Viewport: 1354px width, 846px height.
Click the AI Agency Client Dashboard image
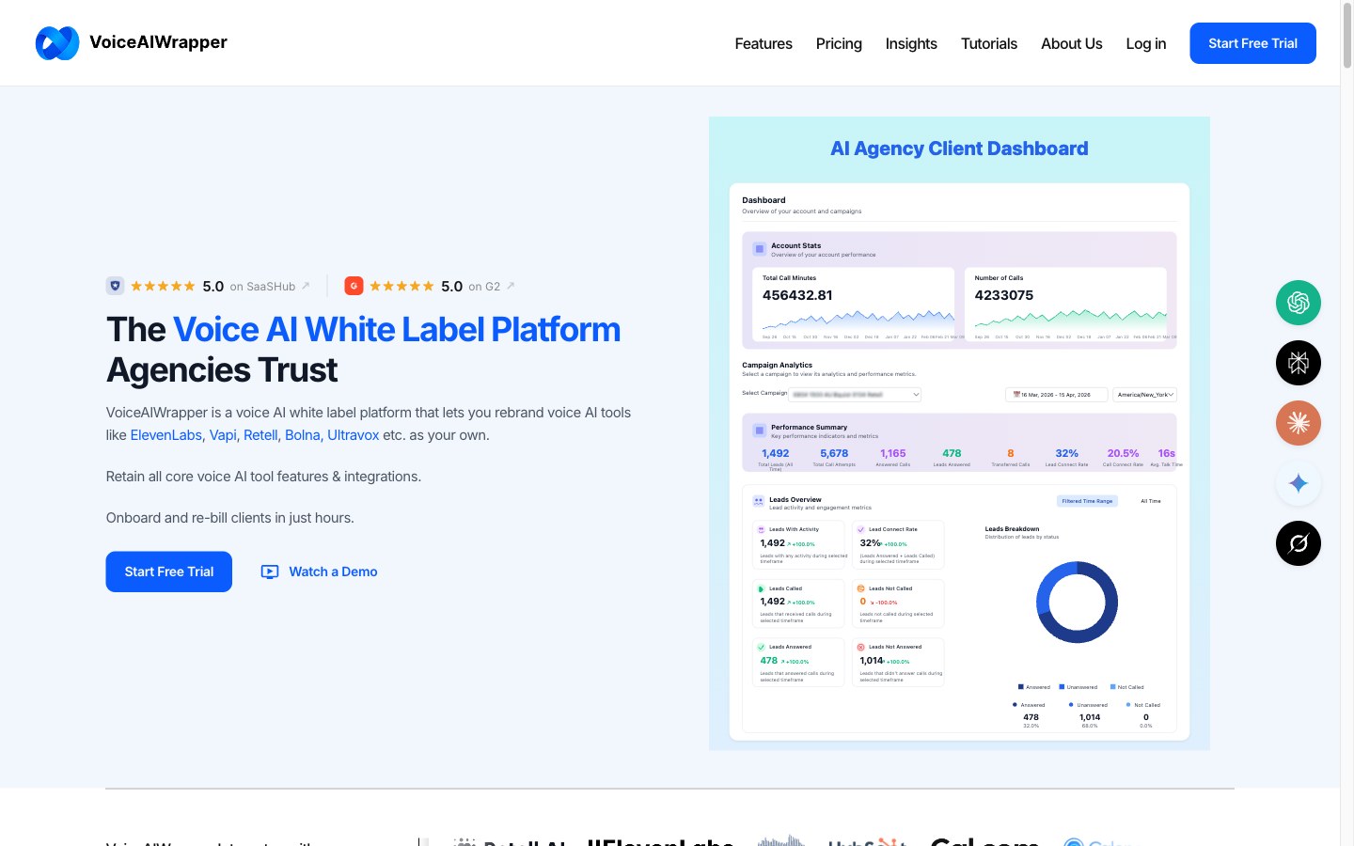pyautogui.click(x=959, y=433)
